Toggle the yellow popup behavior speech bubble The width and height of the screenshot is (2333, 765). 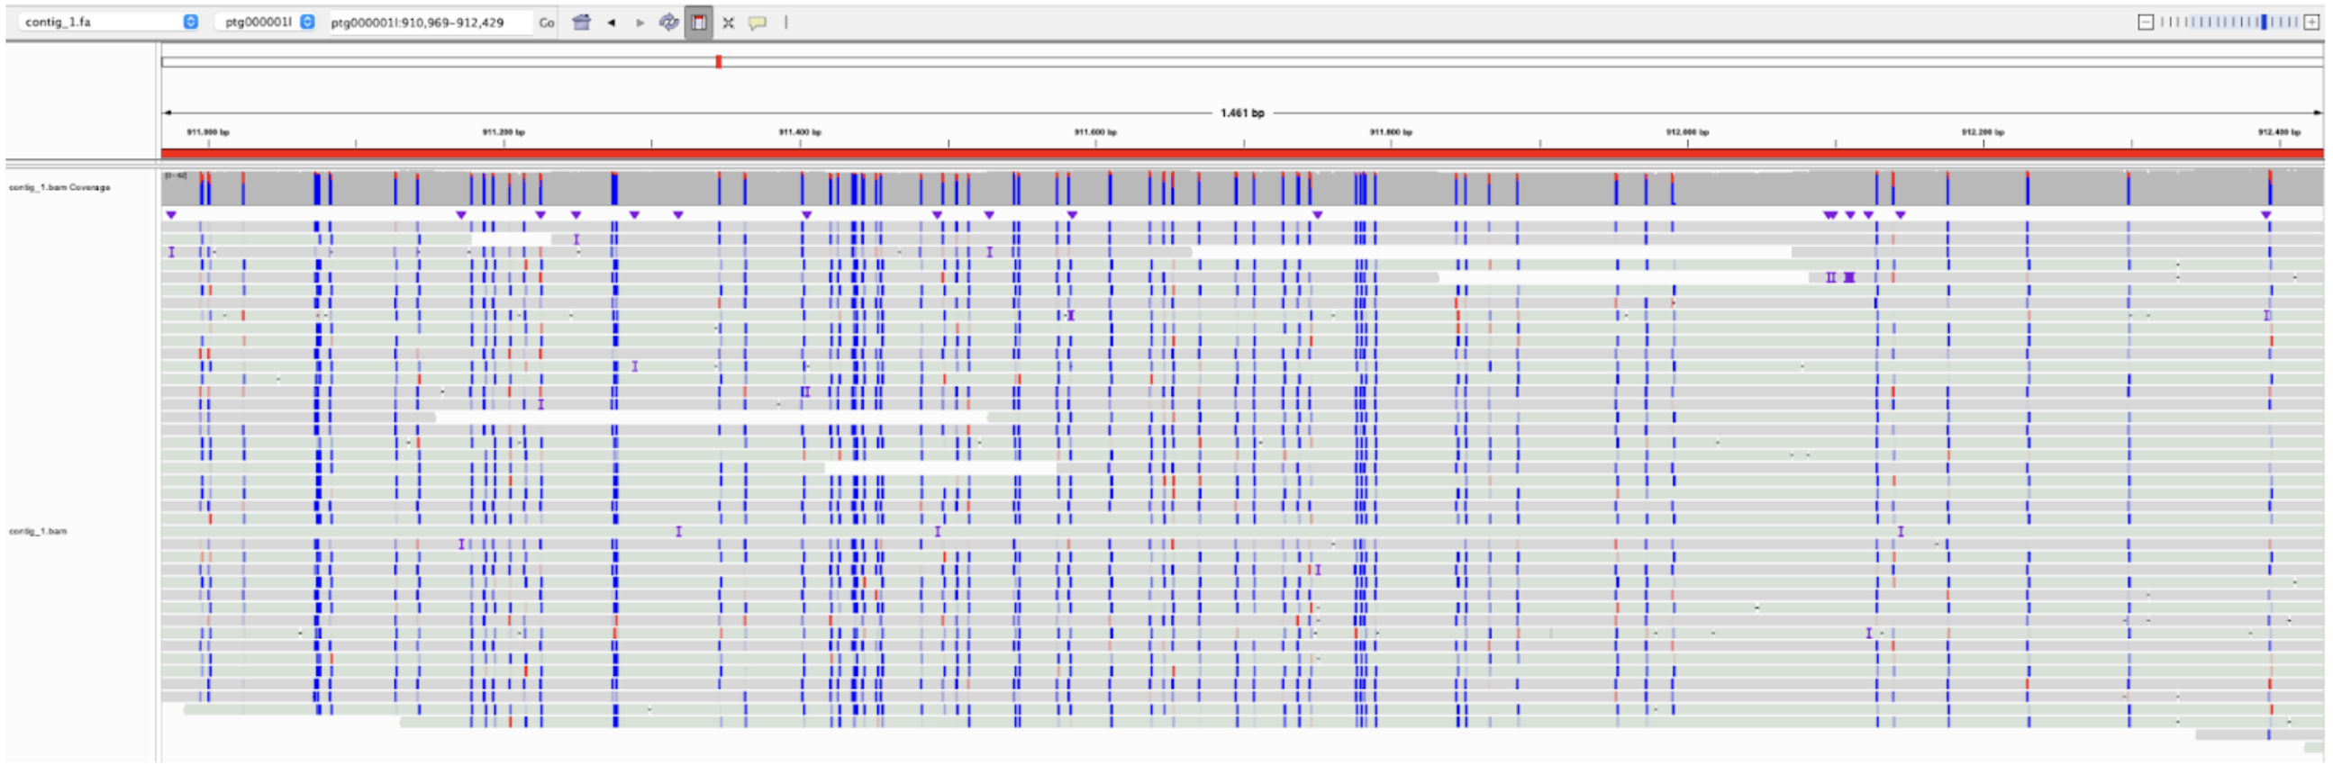[758, 22]
